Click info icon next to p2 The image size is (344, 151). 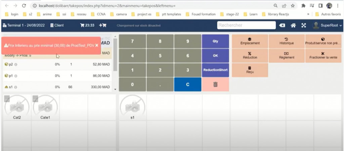tap(16, 65)
